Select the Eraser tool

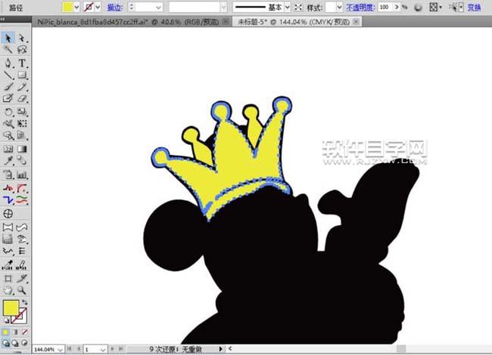tap(22, 98)
